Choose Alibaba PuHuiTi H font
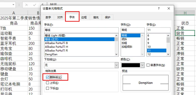 (79, 47)
